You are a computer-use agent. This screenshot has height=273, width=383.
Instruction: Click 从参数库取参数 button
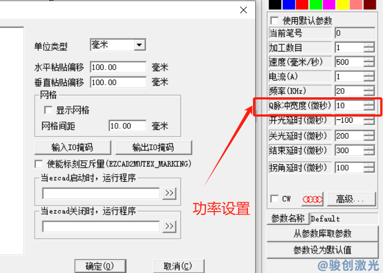pyautogui.click(x=323, y=234)
